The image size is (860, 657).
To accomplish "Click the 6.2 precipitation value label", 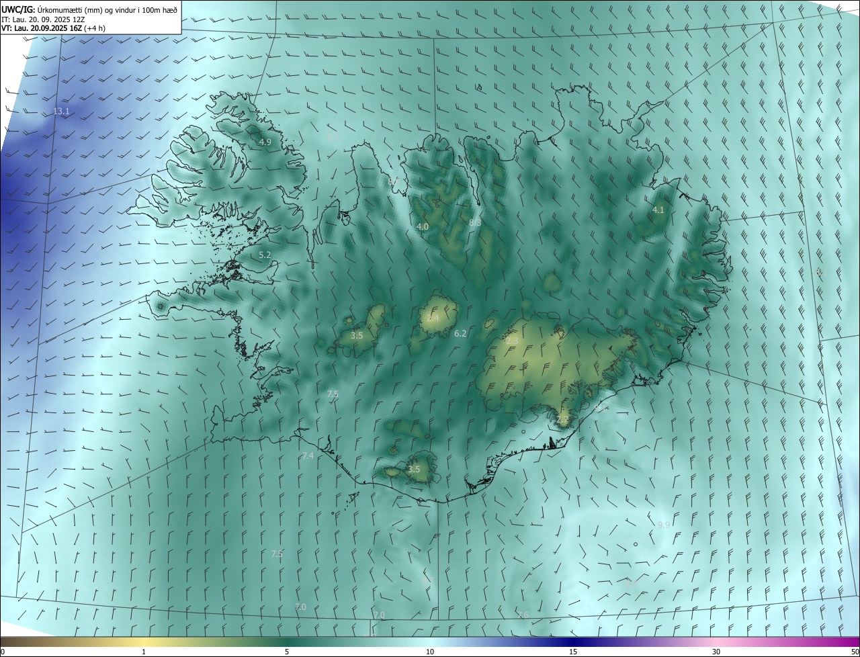I will click(460, 333).
